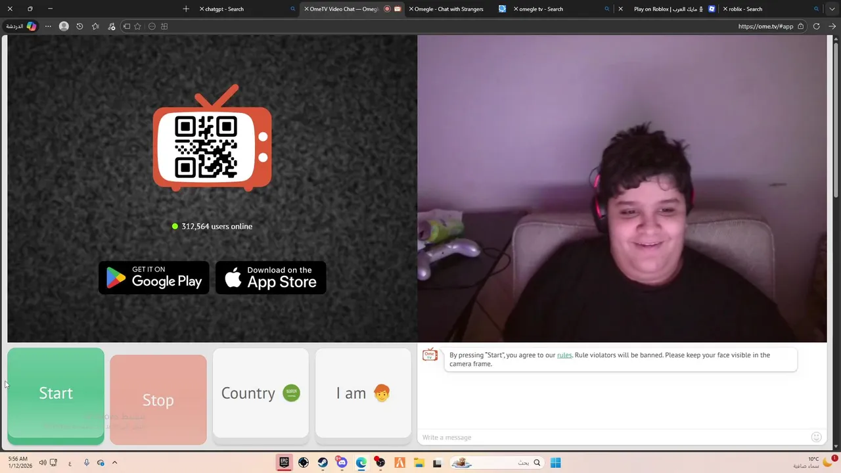Open Epic Games Launcher from taskbar

point(284,462)
